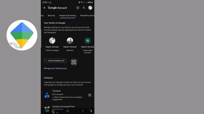Open the profile avatar in header

click(90, 8)
